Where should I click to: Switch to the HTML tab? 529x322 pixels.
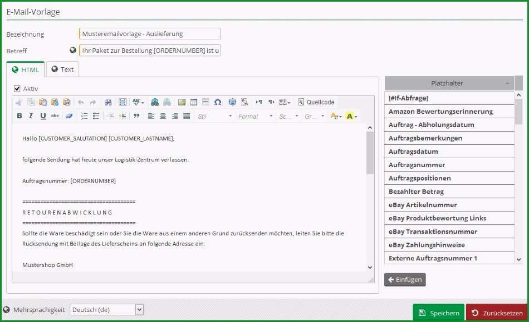pos(25,69)
